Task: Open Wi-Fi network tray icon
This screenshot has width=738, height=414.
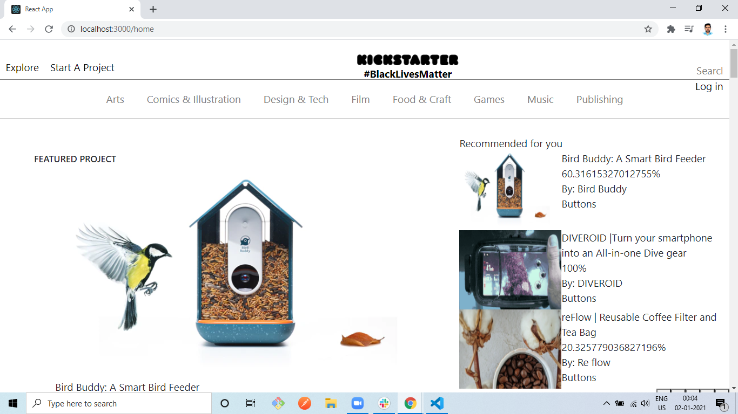Action: (633, 403)
